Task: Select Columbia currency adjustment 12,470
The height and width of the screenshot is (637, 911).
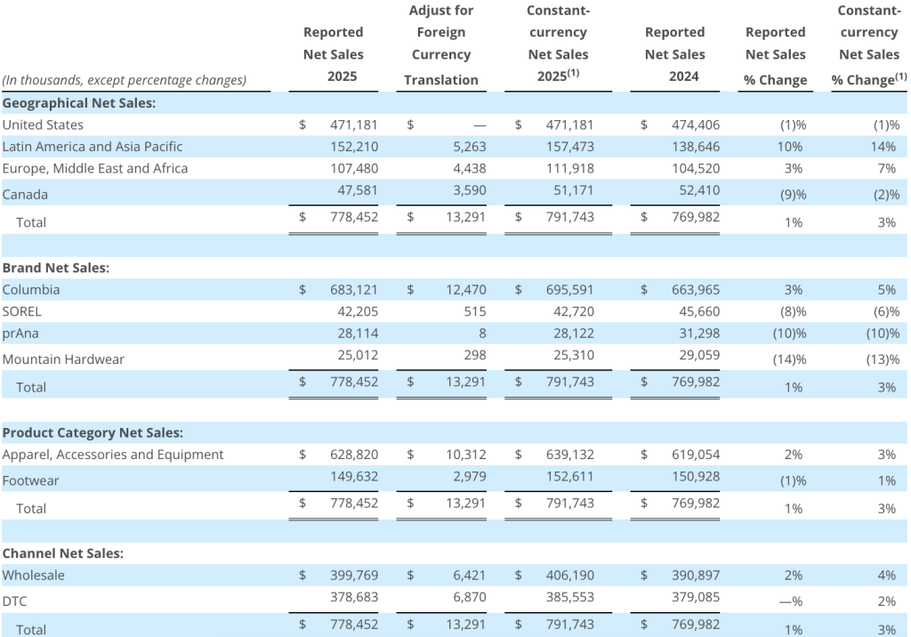Action: (466, 289)
